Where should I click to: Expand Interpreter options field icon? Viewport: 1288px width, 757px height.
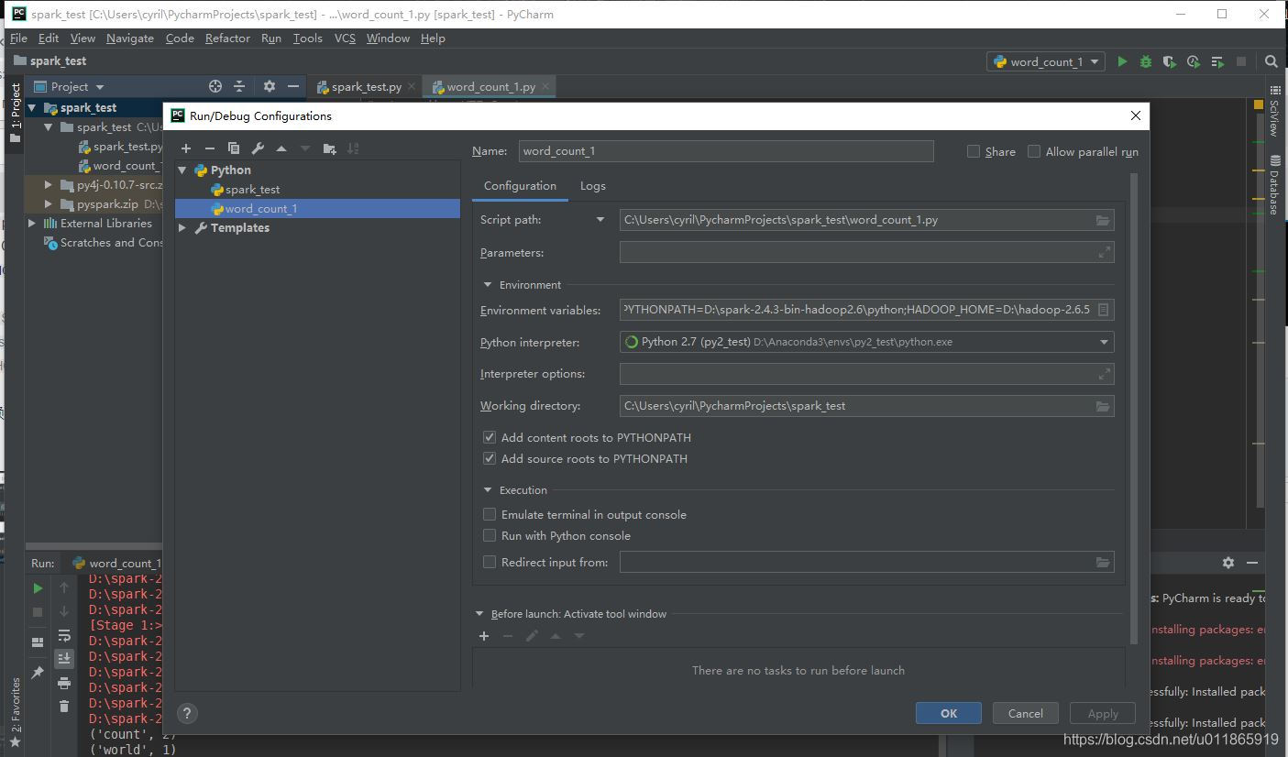pos(1105,373)
